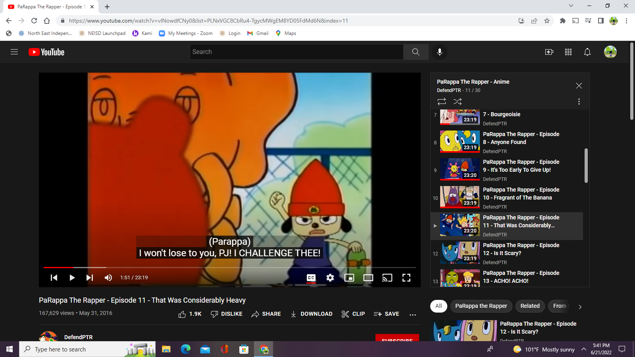635x357 pixels.
Task: Show hidden system tray icons
Action: coord(583,349)
